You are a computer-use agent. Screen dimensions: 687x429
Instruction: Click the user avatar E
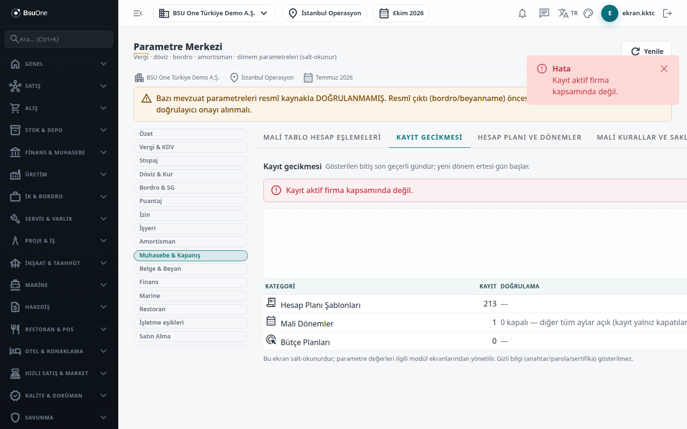click(610, 13)
